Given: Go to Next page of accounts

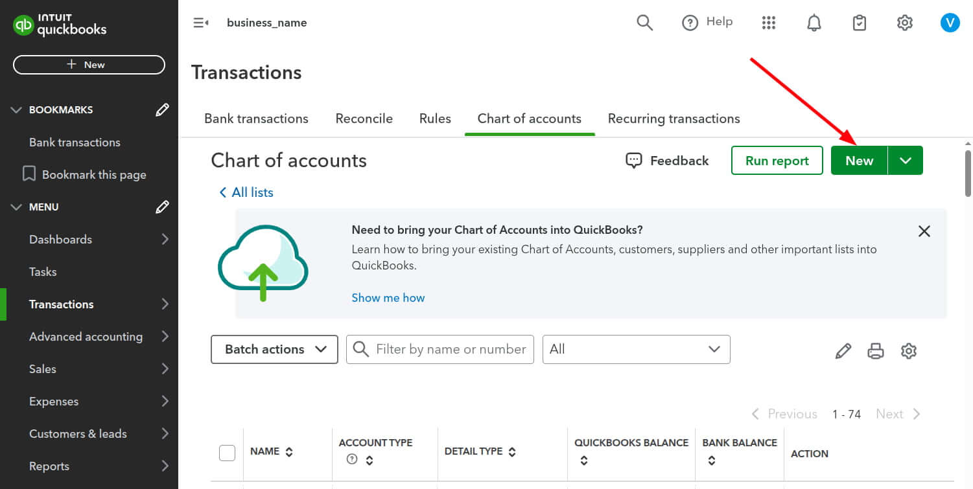Looking at the screenshot, I should [x=898, y=414].
